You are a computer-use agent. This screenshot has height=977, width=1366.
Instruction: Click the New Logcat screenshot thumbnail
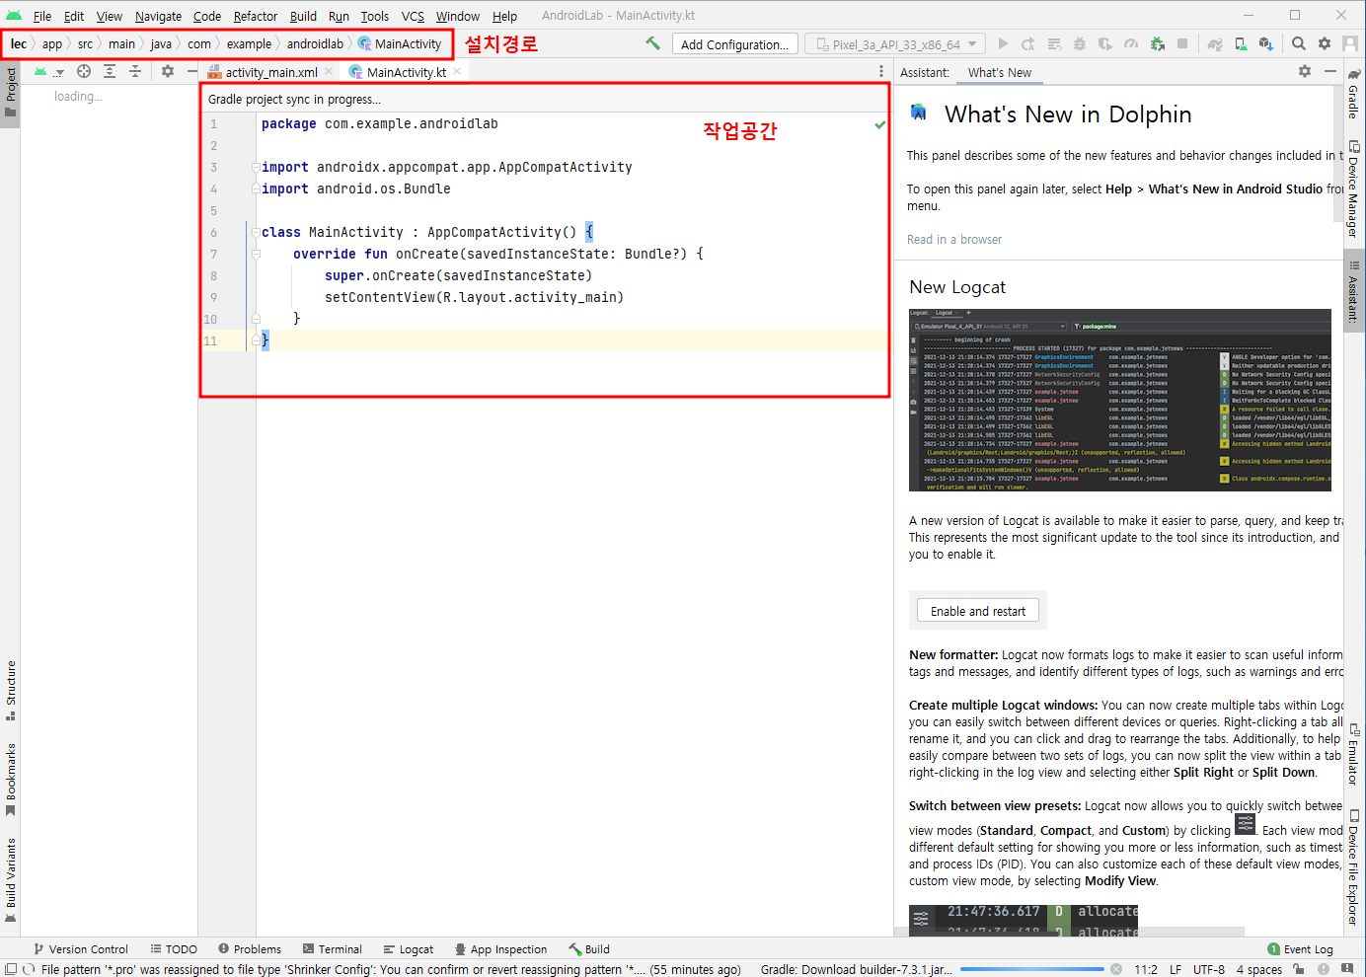[1119, 400]
